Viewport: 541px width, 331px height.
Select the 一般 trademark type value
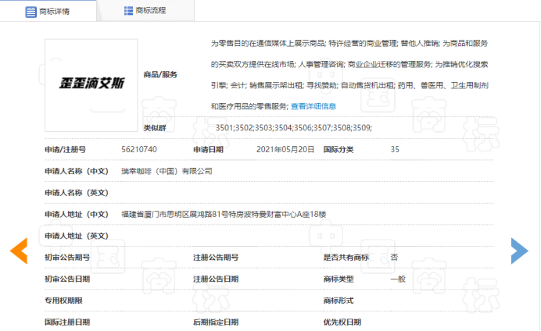(398, 279)
